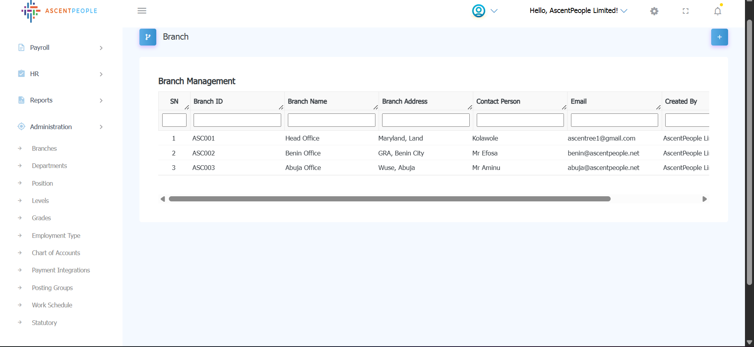Click the hamburger menu icon
This screenshot has width=754, height=347.
point(142,11)
